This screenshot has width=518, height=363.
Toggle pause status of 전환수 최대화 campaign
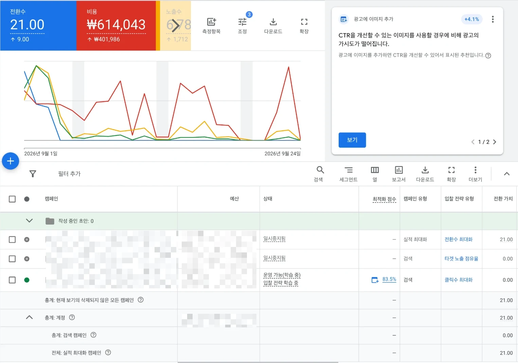[x=27, y=240]
